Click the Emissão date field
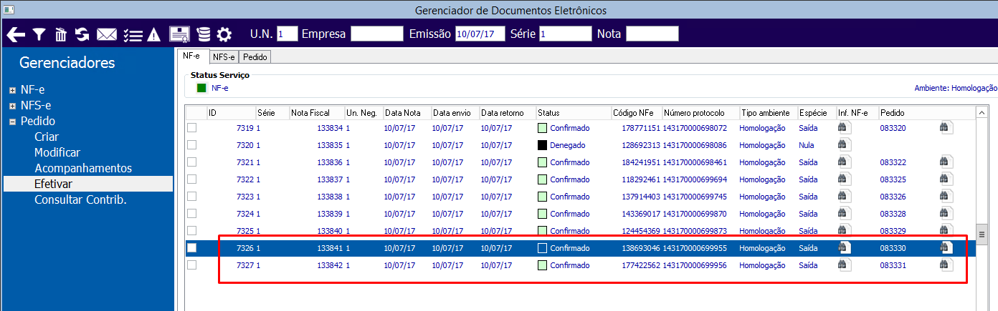 coord(480,34)
